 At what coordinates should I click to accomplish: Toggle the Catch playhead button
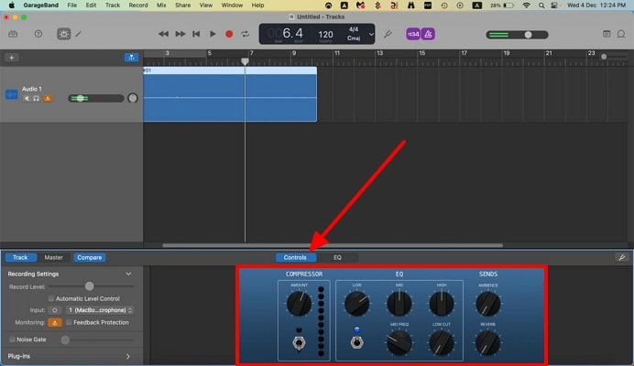[x=131, y=58]
